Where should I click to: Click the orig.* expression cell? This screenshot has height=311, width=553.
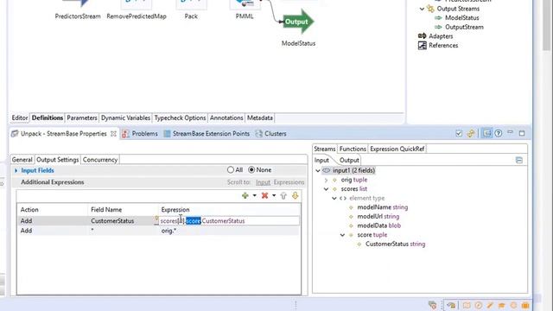click(x=169, y=231)
